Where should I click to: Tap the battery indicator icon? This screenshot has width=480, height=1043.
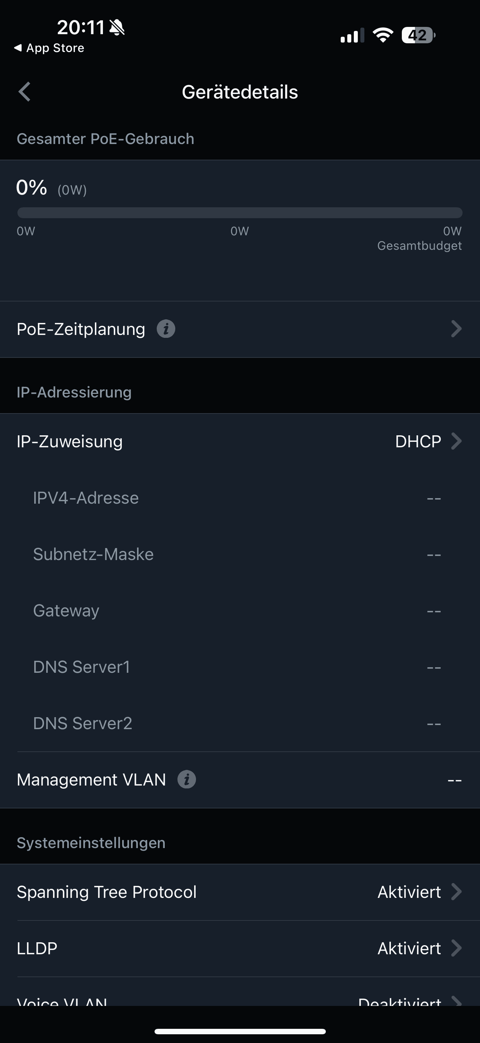[x=418, y=35]
